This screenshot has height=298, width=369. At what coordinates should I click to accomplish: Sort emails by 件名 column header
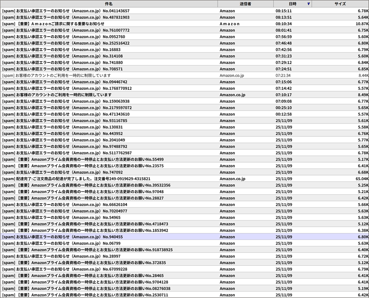click(x=109, y=4)
